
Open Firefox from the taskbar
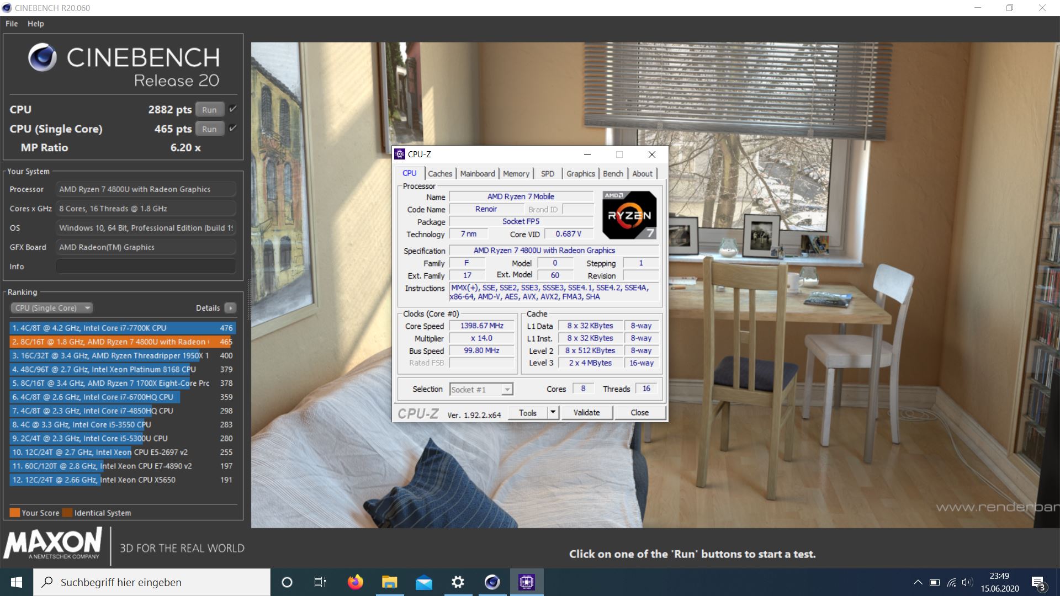pos(355,582)
